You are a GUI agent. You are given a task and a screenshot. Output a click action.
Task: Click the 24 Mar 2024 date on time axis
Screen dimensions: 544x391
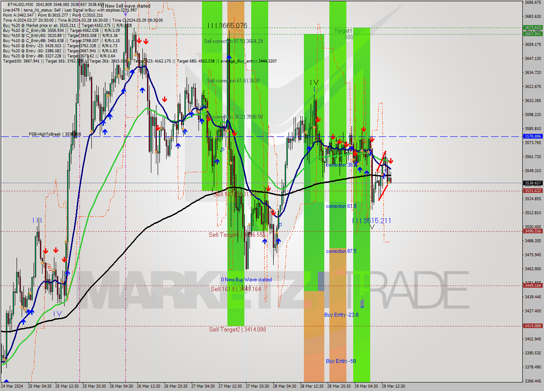[12, 386]
